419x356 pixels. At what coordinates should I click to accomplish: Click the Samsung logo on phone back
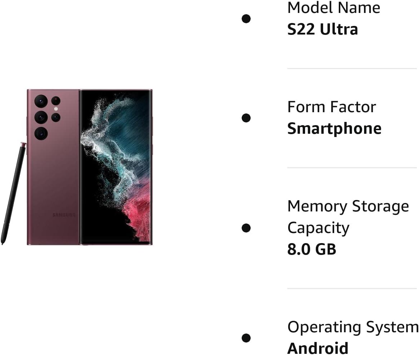(64, 215)
